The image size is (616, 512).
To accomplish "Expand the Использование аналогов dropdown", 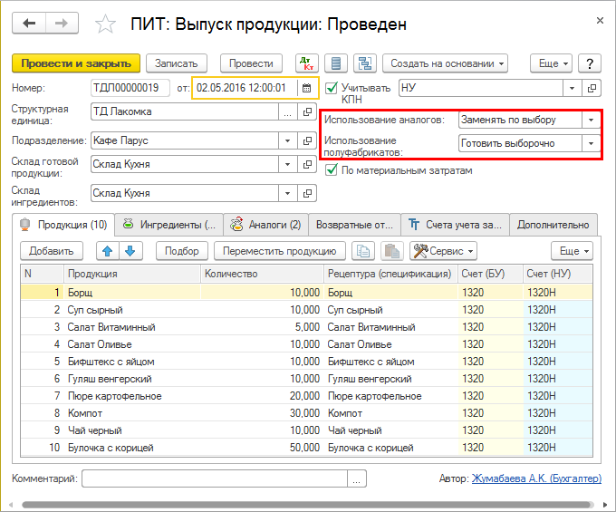I will pos(591,120).
